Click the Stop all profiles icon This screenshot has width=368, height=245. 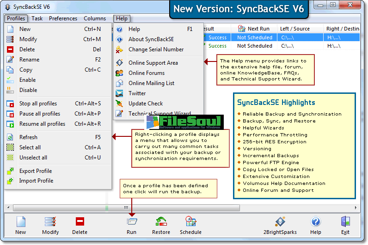pos(10,104)
